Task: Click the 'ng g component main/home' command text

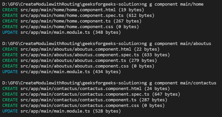Action: (173, 4)
